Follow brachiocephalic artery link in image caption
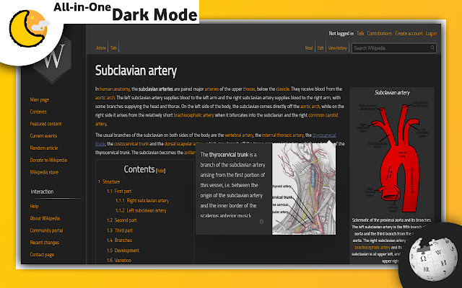 click(x=372, y=248)
